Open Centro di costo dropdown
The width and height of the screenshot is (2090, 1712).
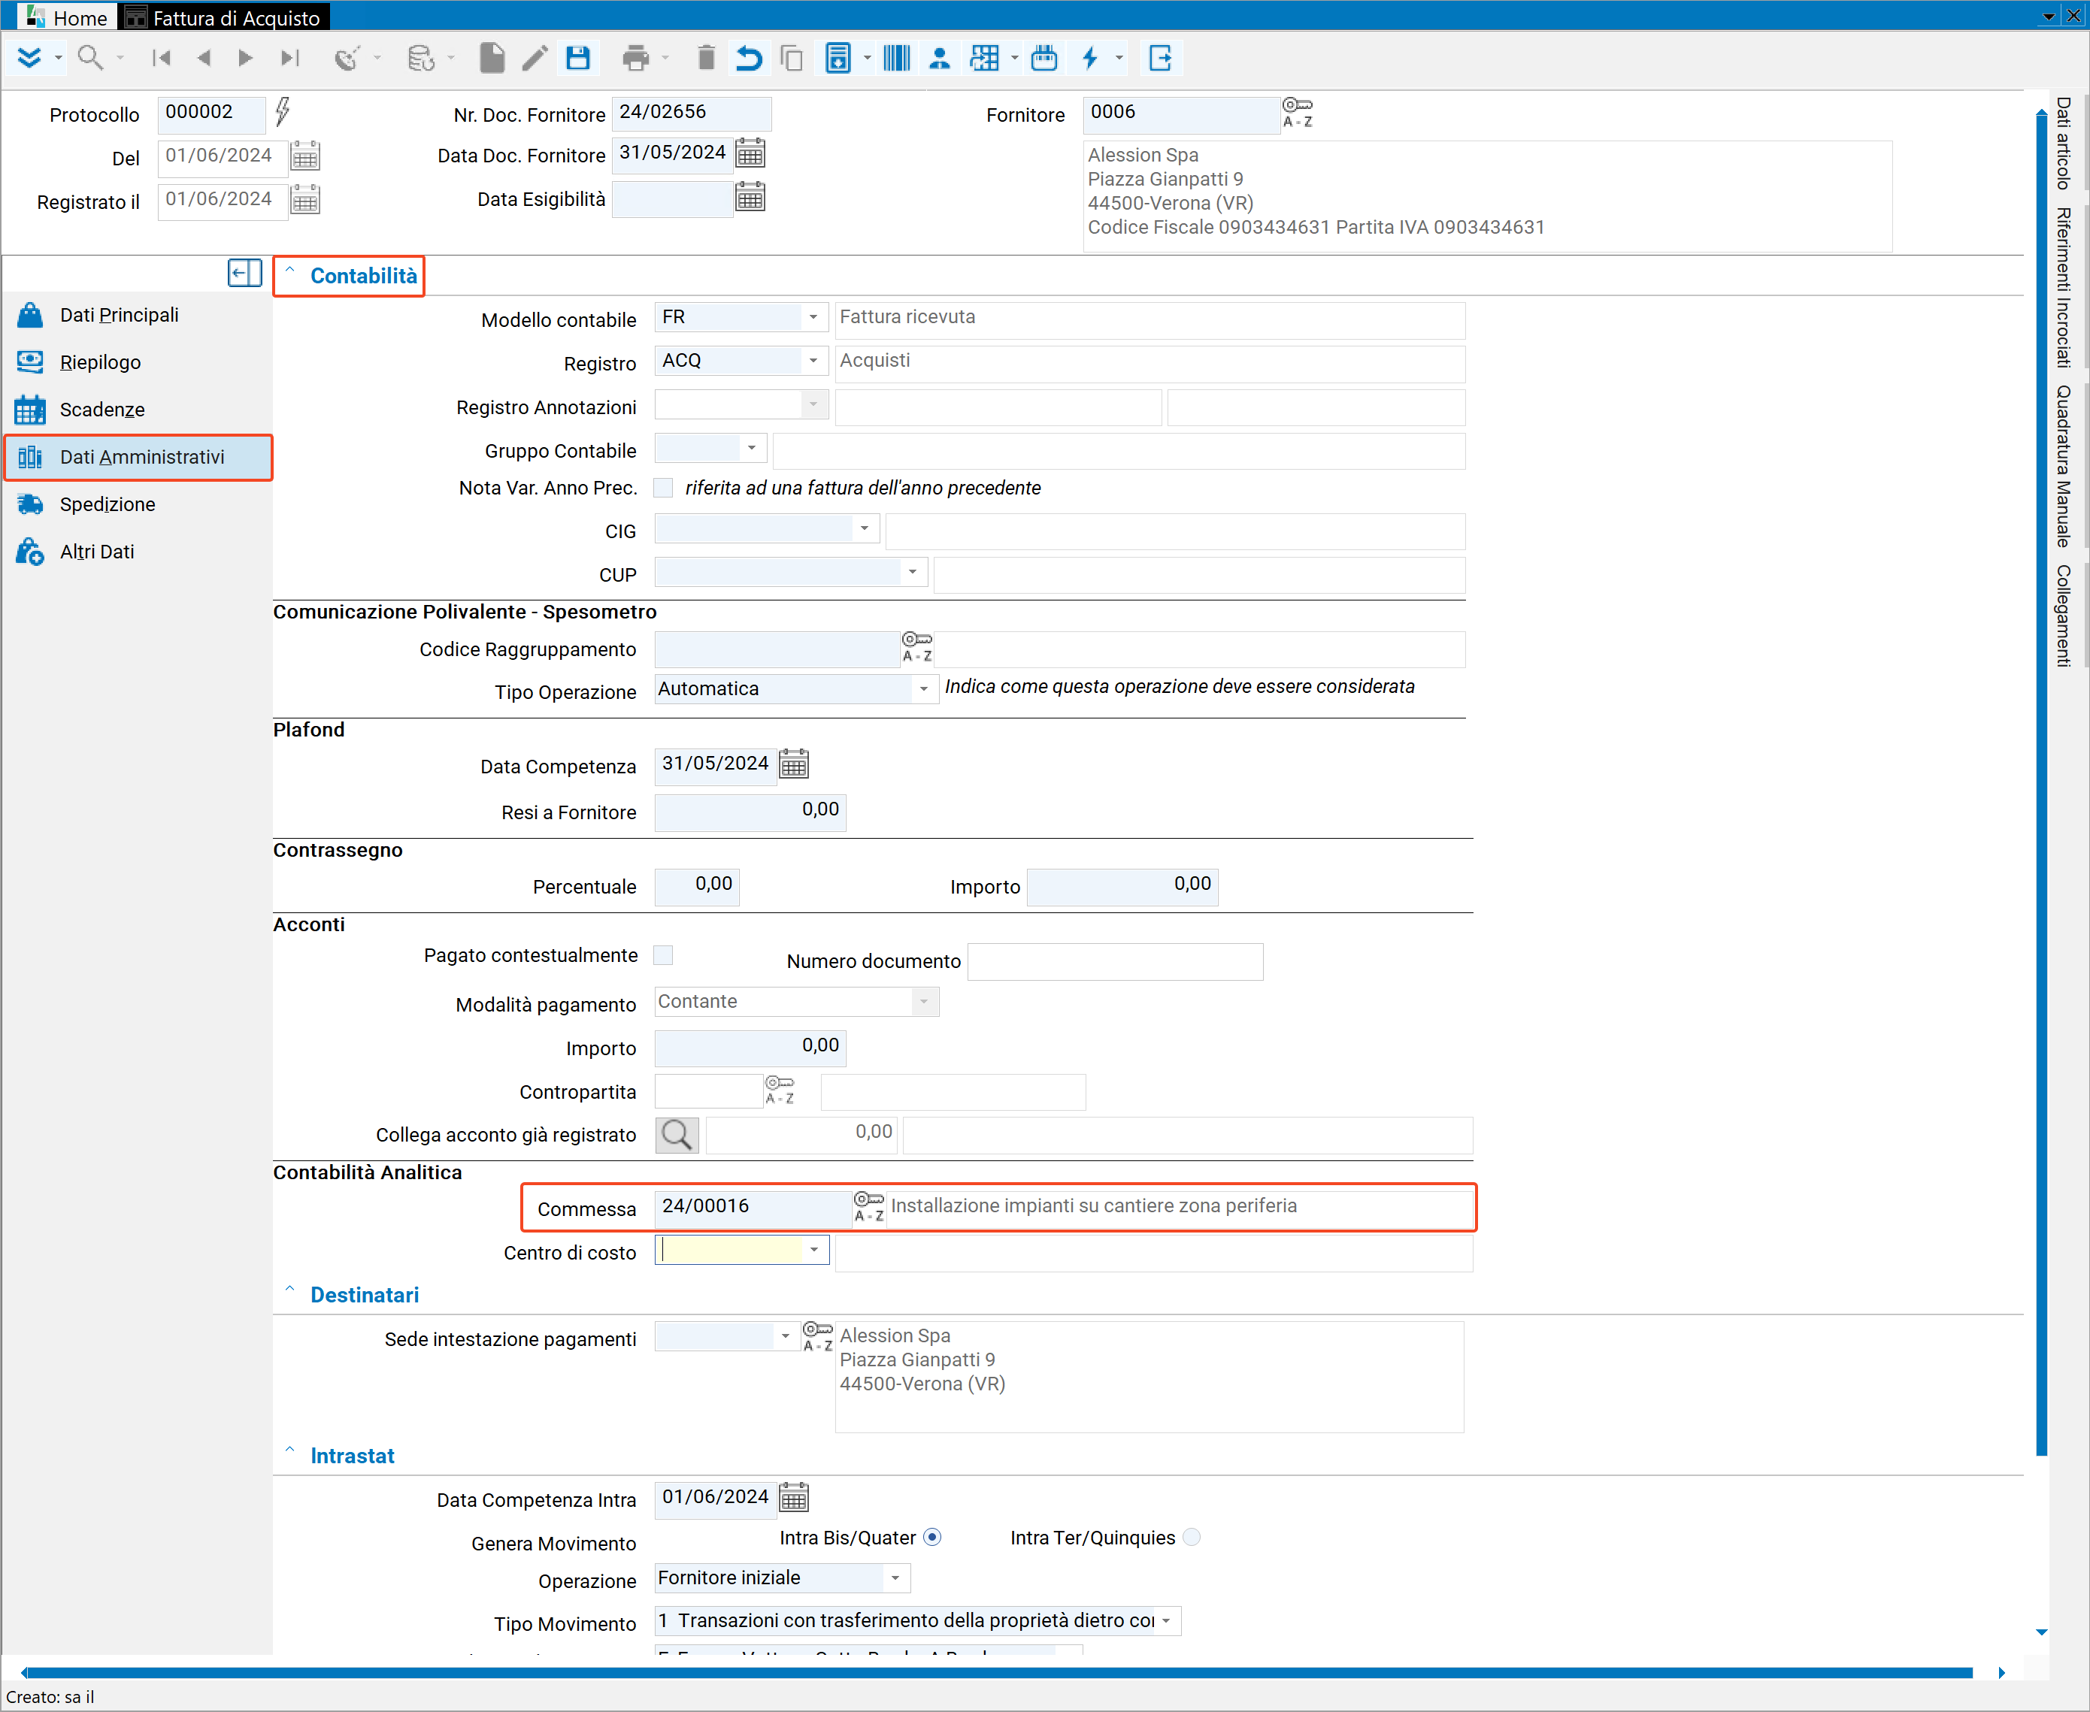pyautogui.click(x=813, y=1250)
